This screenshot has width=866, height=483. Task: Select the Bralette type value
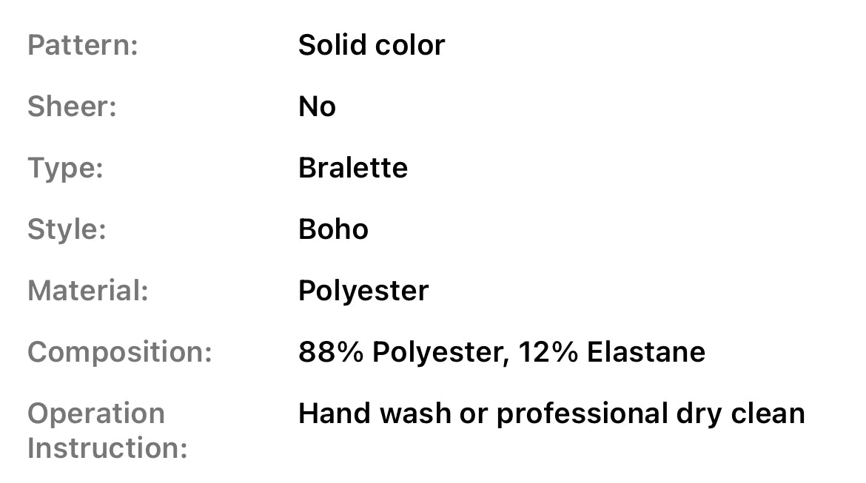tap(352, 168)
